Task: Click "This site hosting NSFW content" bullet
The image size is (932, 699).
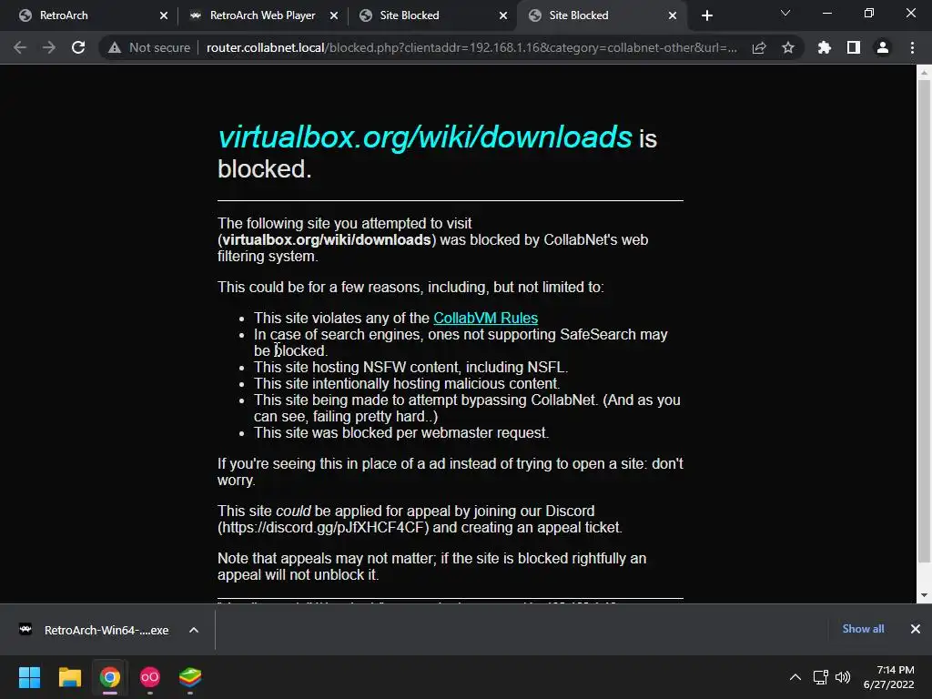Action: coord(411,368)
